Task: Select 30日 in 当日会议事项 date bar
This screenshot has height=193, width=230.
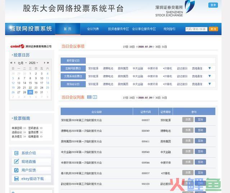Action: [x=158, y=47]
